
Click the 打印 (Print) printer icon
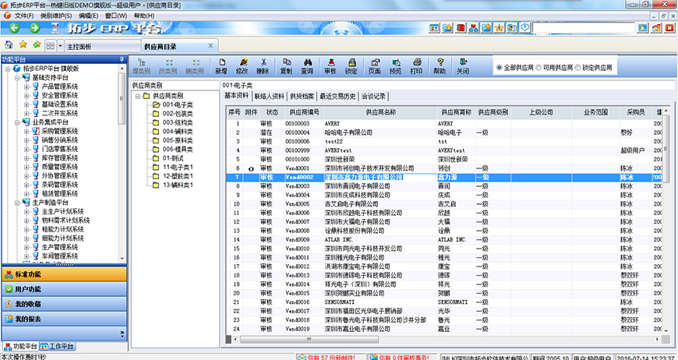point(417,65)
